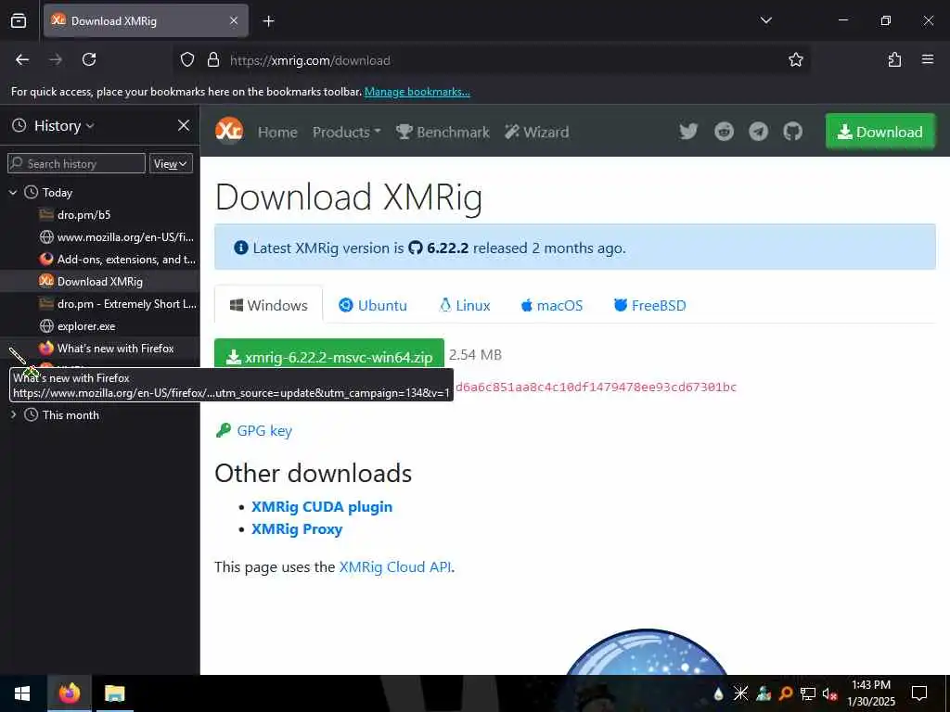Click orange magnifier tray icon

[786, 693]
